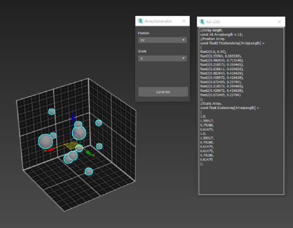Select the large sphere under blue arrow

[79, 133]
